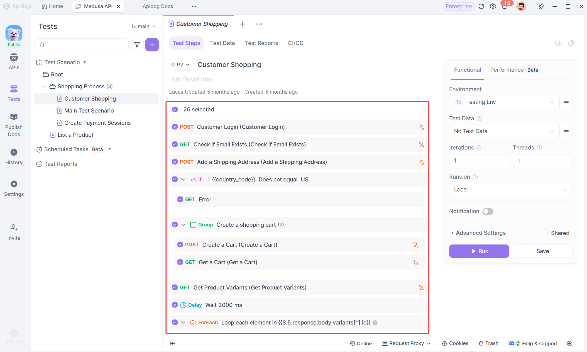Open the Tests panel in the sidebar

(14, 93)
